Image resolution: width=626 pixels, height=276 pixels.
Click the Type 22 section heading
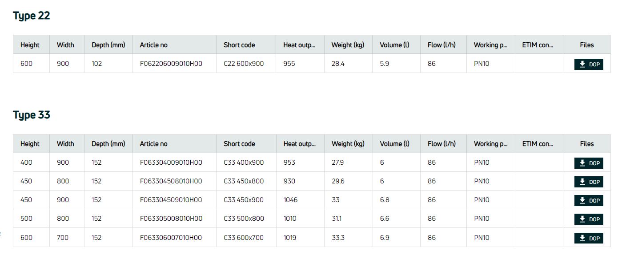pyautogui.click(x=32, y=16)
